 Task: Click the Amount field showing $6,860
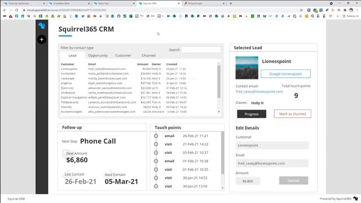coord(248,181)
